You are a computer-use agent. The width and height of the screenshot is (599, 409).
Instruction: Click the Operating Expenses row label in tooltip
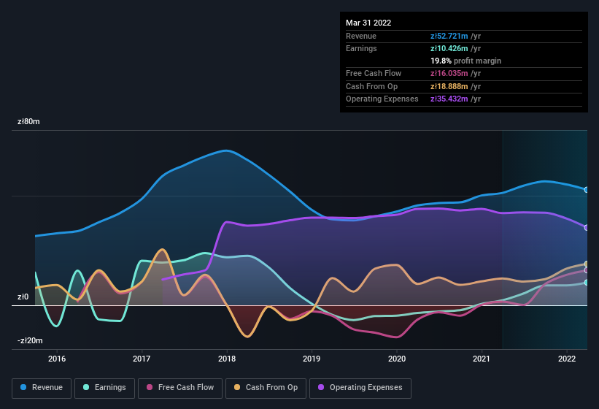click(x=382, y=99)
